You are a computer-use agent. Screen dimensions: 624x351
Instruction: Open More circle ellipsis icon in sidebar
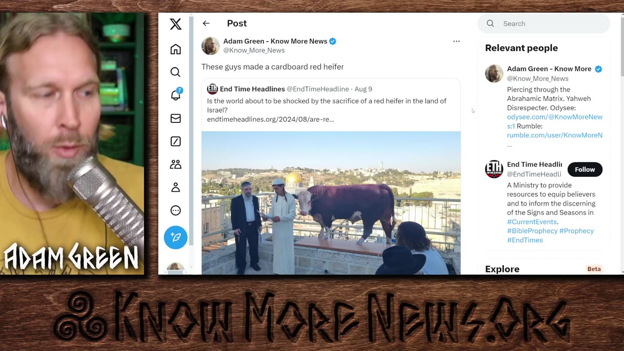coord(175,211)
